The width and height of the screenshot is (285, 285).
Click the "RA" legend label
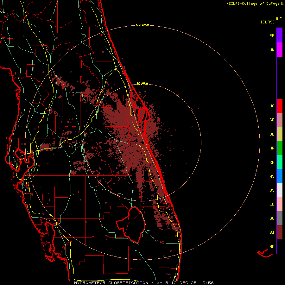tap(272, 162)
